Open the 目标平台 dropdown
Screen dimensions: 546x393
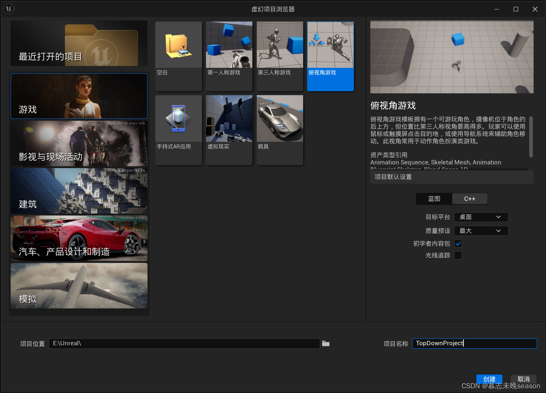[481, 217]
